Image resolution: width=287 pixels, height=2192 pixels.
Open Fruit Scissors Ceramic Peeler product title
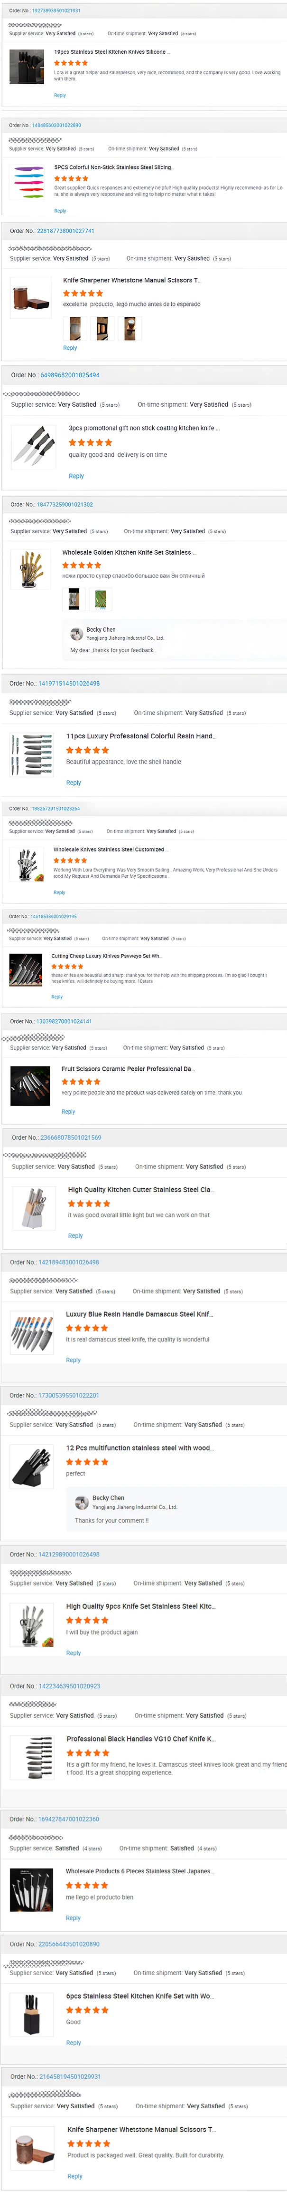127,1069
